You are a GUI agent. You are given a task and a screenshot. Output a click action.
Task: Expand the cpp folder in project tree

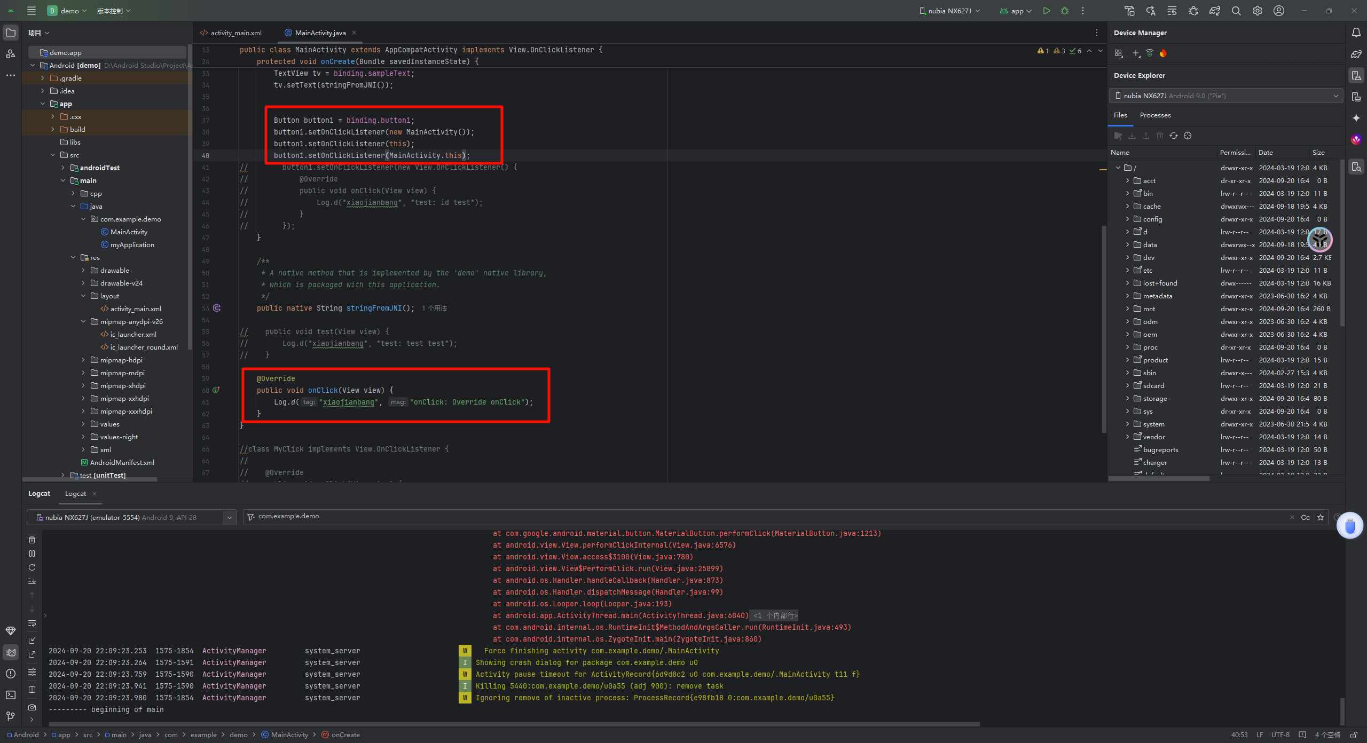click(73, 193)
